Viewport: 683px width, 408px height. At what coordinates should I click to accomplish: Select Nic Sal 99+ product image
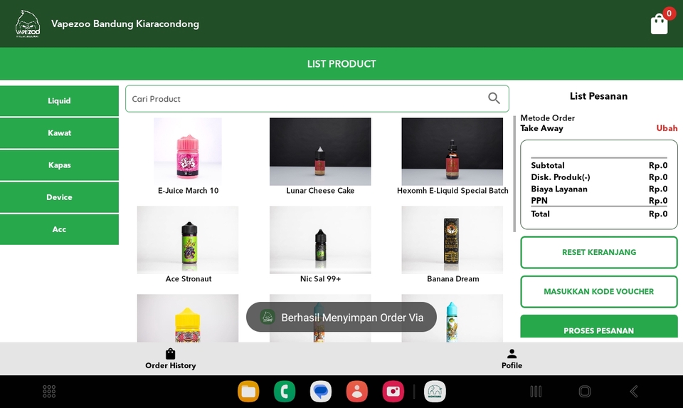[320, 240]
